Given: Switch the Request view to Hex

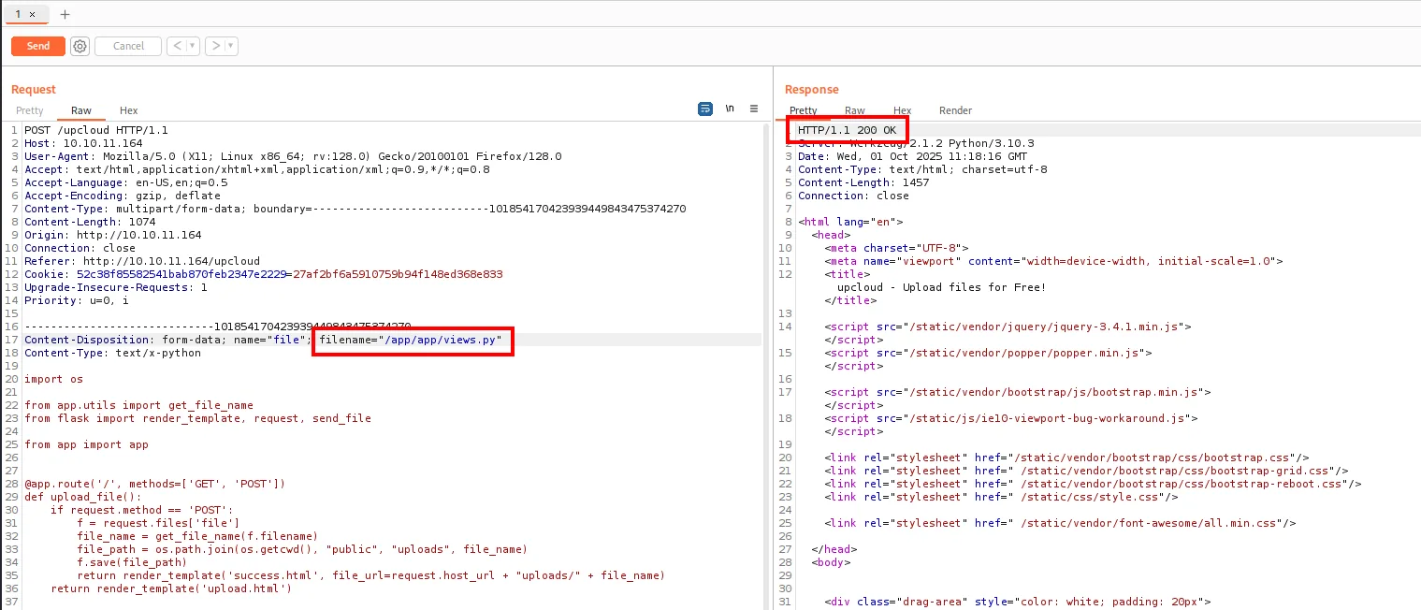Looking at the screenshot, I should click(x=128, y=110).
